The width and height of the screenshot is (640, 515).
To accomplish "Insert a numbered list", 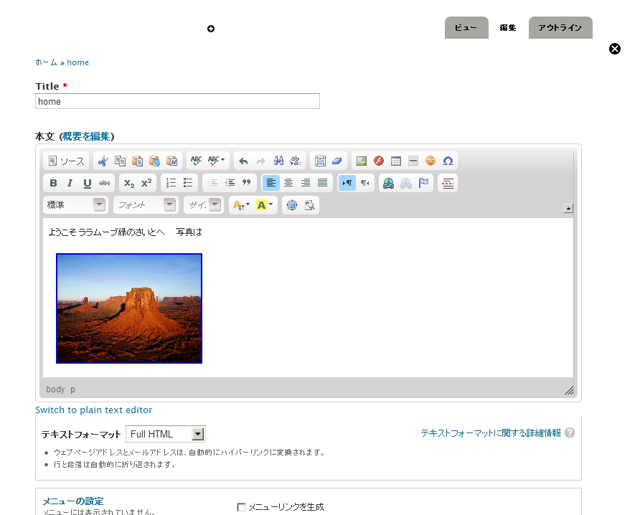I will [x=171, y=183].
